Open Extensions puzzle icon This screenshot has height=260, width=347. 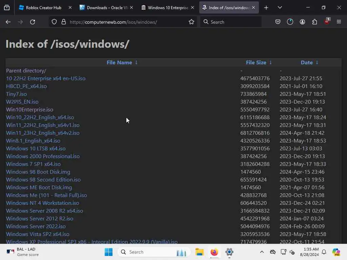pyautogui.click(x=314, y=22)
